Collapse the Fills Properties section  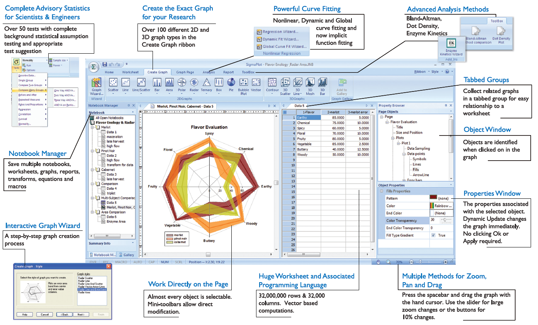click(382, 191)
